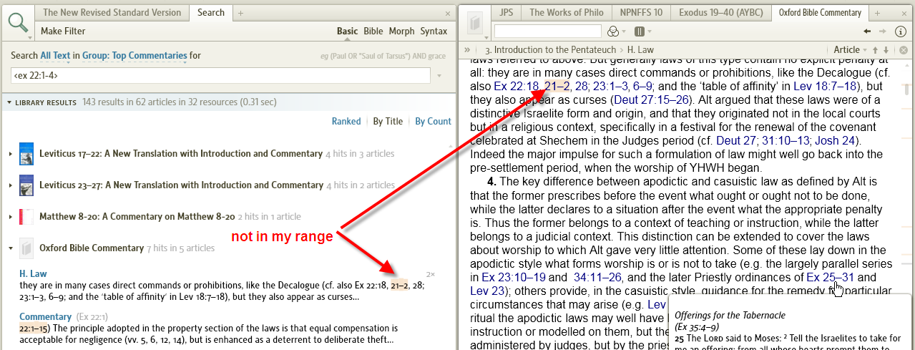915x350 pixels.
Task: Follow the Ex 25–31 reference link
Action: [x=830, y=277]
